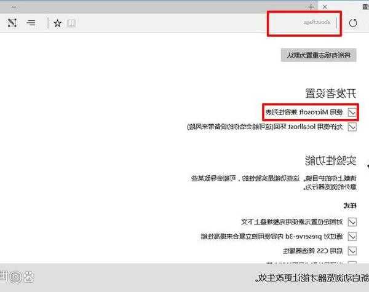Click the Make a Web Note icon
This screenshot has width=369, height=292.
pos(12,23)
